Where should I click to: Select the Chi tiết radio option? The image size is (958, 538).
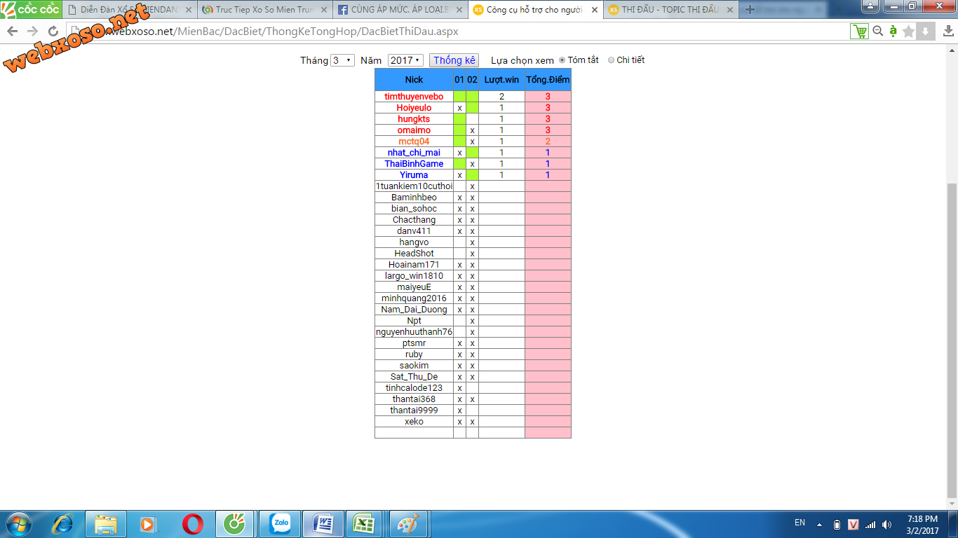coord(611,60)
